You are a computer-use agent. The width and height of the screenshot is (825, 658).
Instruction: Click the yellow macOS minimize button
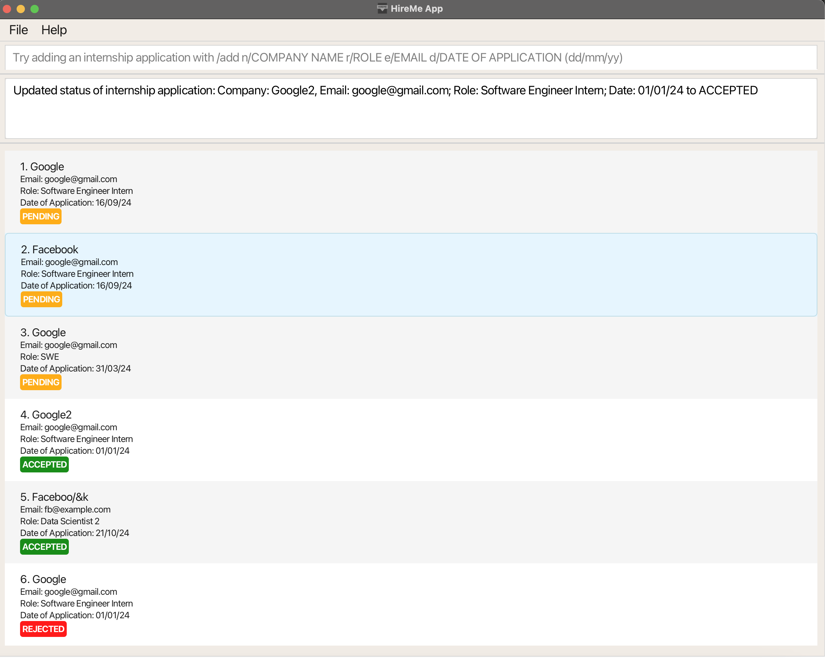[21, 9]
